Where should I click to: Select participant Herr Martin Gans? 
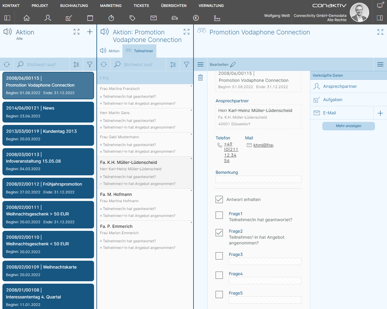coord(145,120)
